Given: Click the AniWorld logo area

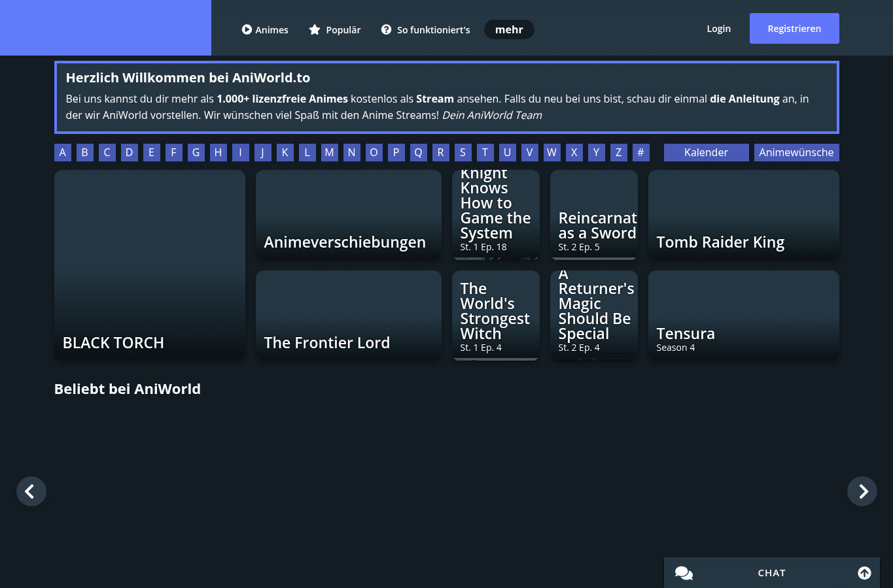Looking at the screenshot, I should tap(105, 27).
